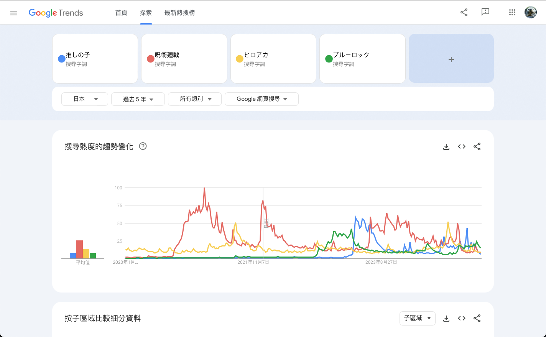Screen dimensions: 546x337
Task: Share the subregion comparison section
Action: [x=477, y=318]
